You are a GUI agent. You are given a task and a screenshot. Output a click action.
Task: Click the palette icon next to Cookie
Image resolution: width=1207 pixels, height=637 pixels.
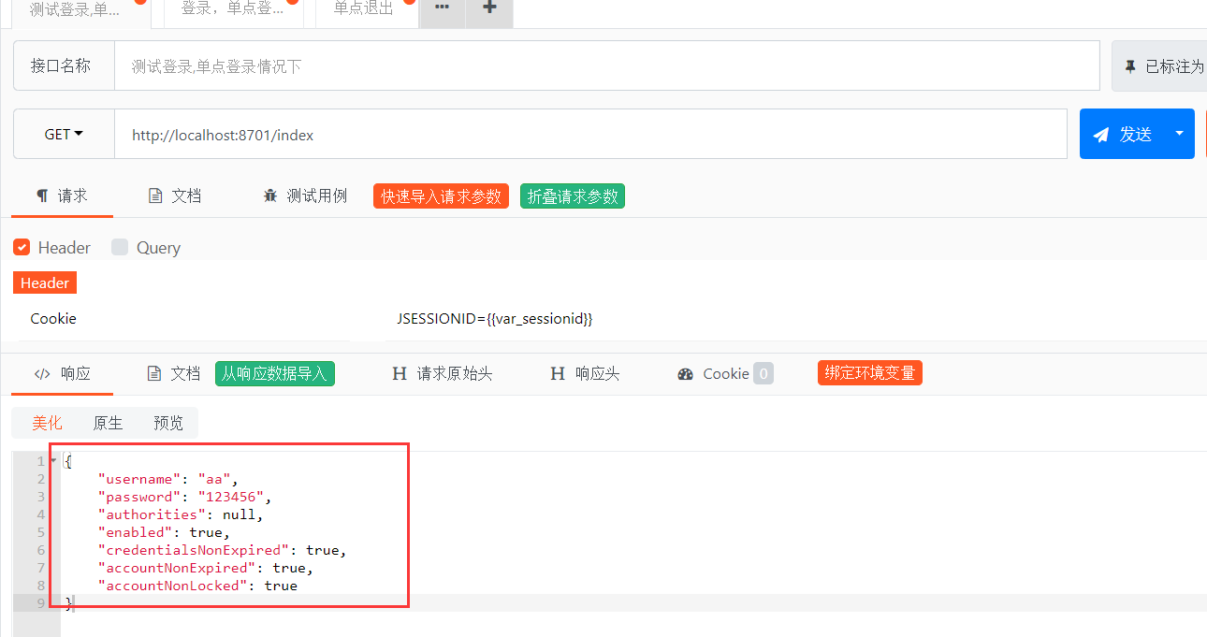pyautogui.click(x=684, y=372)
